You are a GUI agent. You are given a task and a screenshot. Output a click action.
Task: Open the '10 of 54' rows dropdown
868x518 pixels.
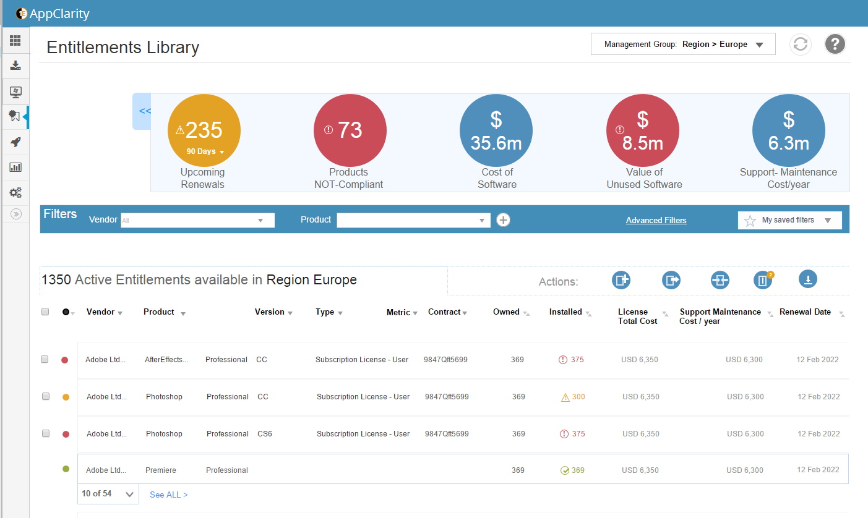[108, 494]
